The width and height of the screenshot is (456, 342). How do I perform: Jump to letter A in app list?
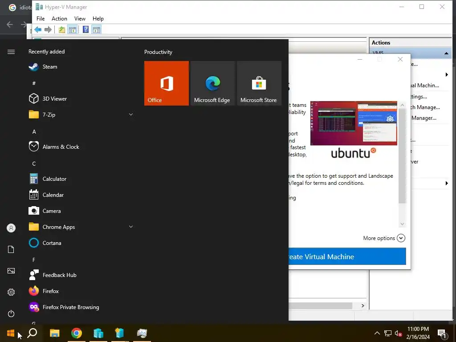click(x=34, y=132)
